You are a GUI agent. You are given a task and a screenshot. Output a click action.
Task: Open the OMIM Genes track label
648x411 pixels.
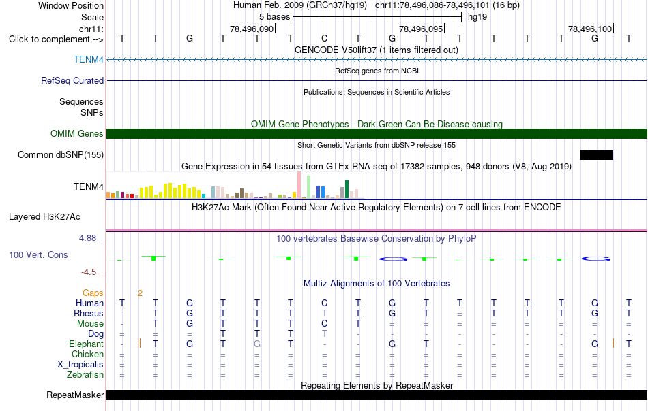click(77, 133)
